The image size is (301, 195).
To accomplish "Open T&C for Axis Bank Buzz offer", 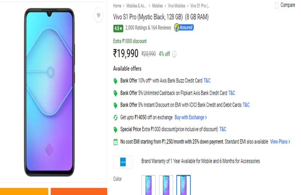I will [x=207, y=81].
